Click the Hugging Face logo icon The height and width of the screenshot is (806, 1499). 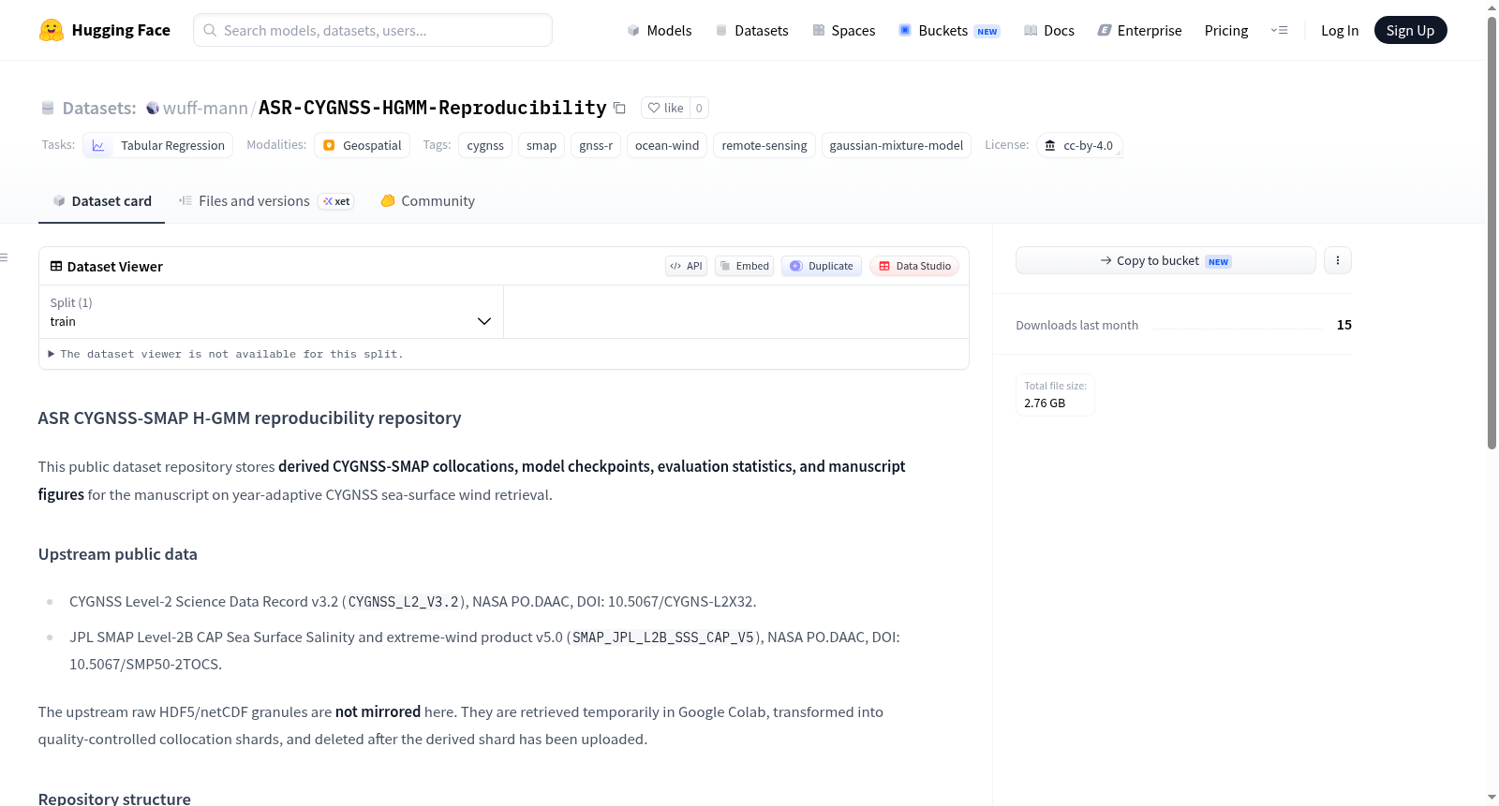[x=51, y=30]
